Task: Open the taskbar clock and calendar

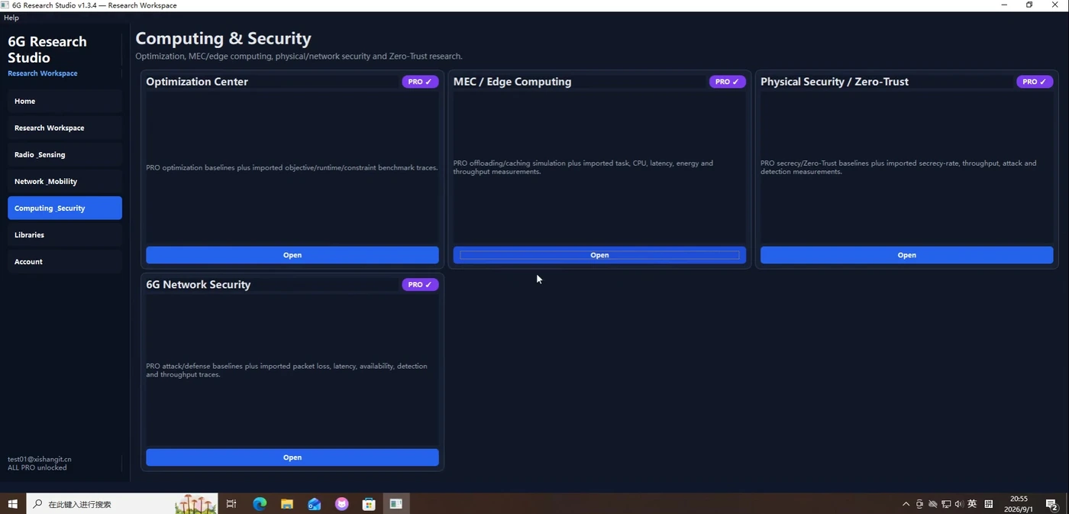Action: pos(1019,504)
